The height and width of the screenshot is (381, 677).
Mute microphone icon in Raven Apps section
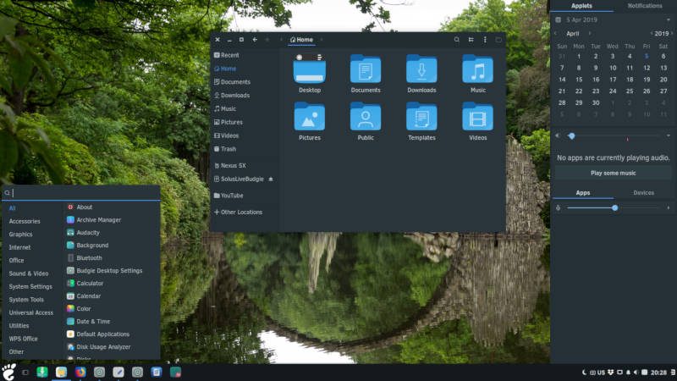(558, 207)
